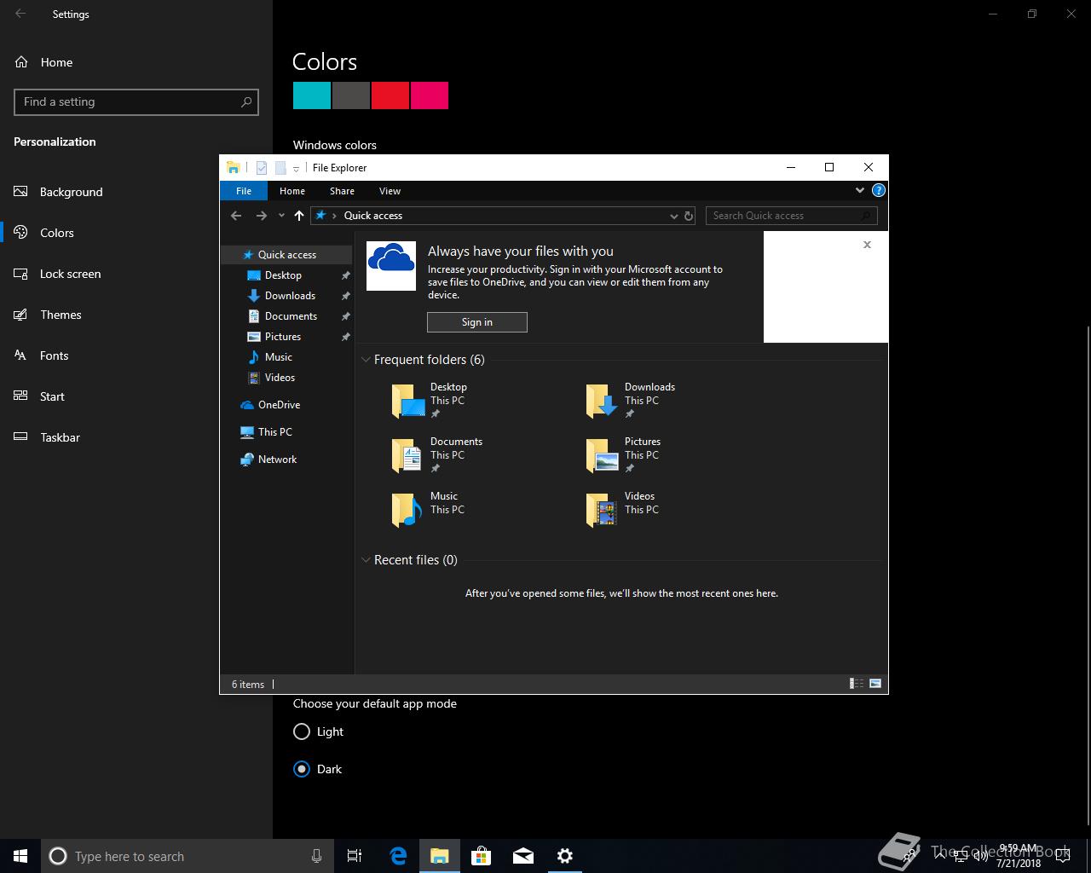Go back in Settings window
The width and height of the screenshot is (1091, 873).
tap(20, 14)
